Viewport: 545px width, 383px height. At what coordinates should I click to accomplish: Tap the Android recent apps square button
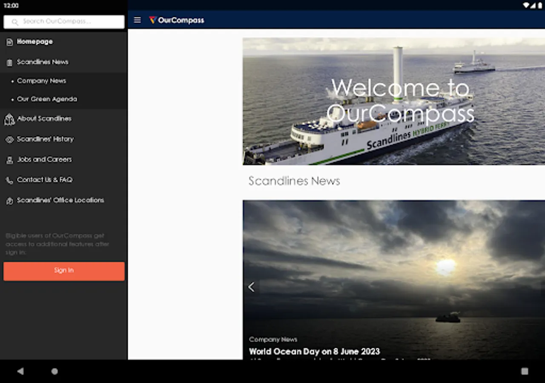(525, 371)
